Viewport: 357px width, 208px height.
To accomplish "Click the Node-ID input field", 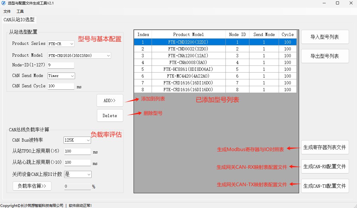I will tap(61, 65).
